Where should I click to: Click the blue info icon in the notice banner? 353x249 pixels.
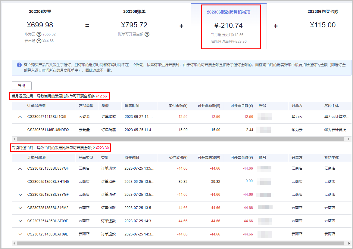[x=19, y=65]
